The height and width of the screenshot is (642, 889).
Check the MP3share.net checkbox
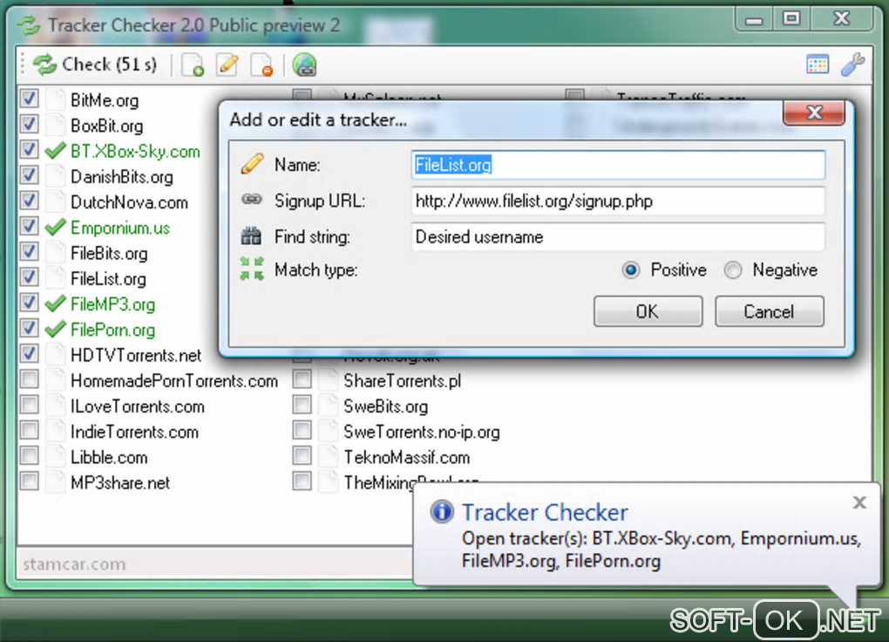point(29,481)
